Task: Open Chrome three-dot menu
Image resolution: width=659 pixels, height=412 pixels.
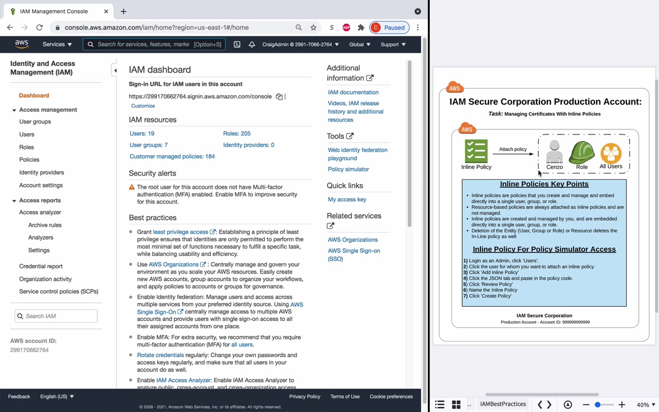Action: [418, 27]
